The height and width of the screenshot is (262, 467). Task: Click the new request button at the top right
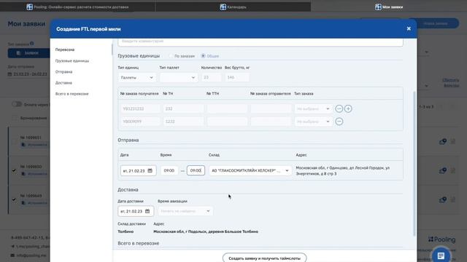(x=435, y=23)
